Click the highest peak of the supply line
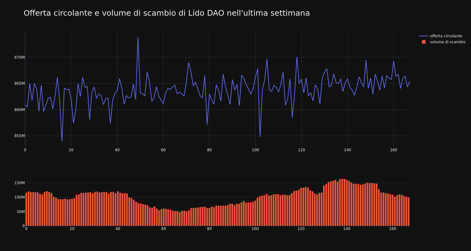This screenshot has width=471, height=251. point(138,38)
